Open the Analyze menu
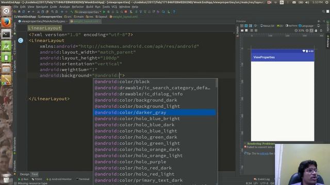The image size is (330, 185). pyautogui.click(x=64, y=7)
